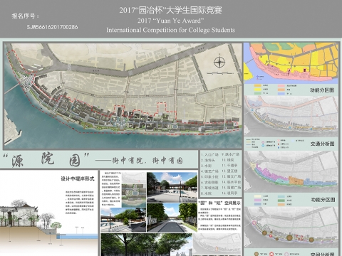
Task: Open the traffic analysis map above 交通分析图
Action: 291,116
